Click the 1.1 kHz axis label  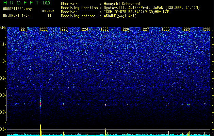[x=3, y=44]
